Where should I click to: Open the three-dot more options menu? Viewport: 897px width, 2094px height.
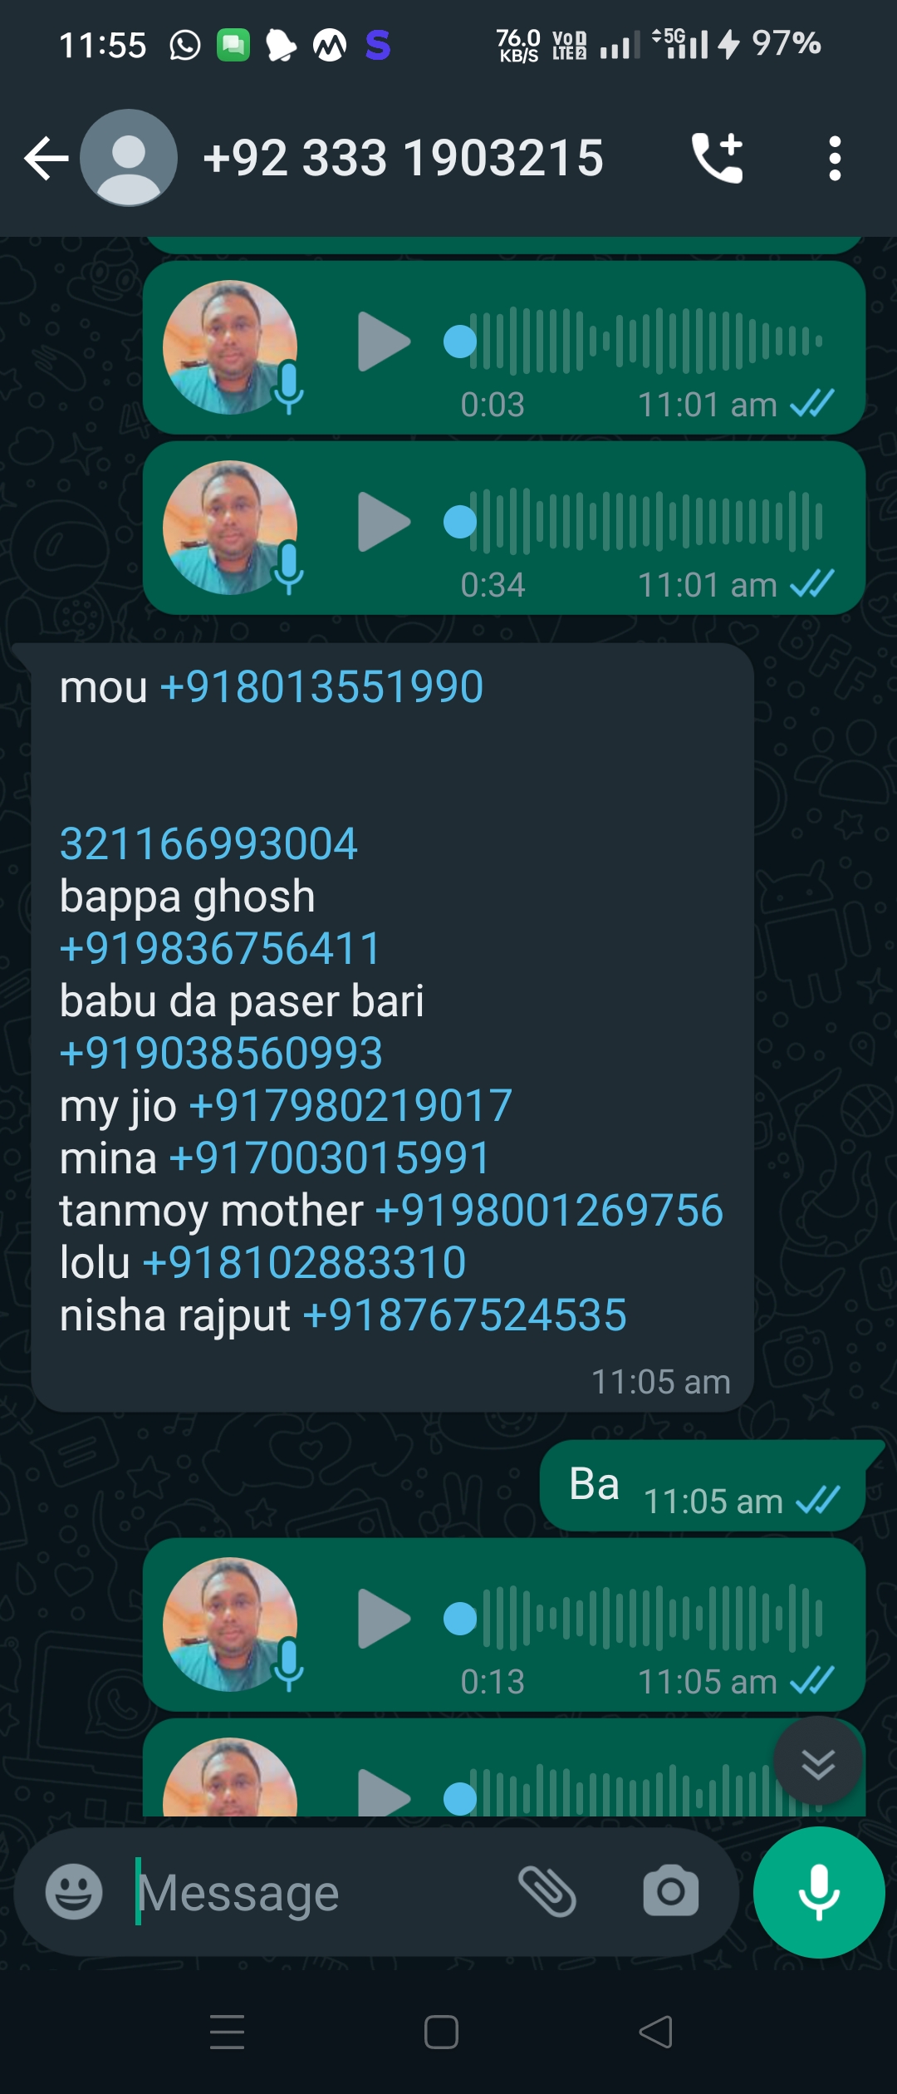[835, 158]
